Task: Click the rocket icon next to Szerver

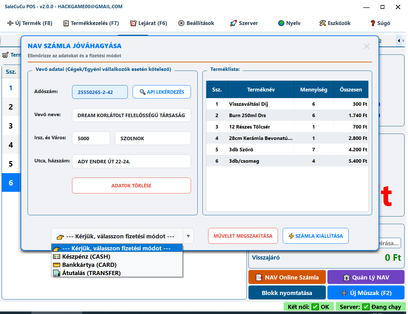Action: 234,23
